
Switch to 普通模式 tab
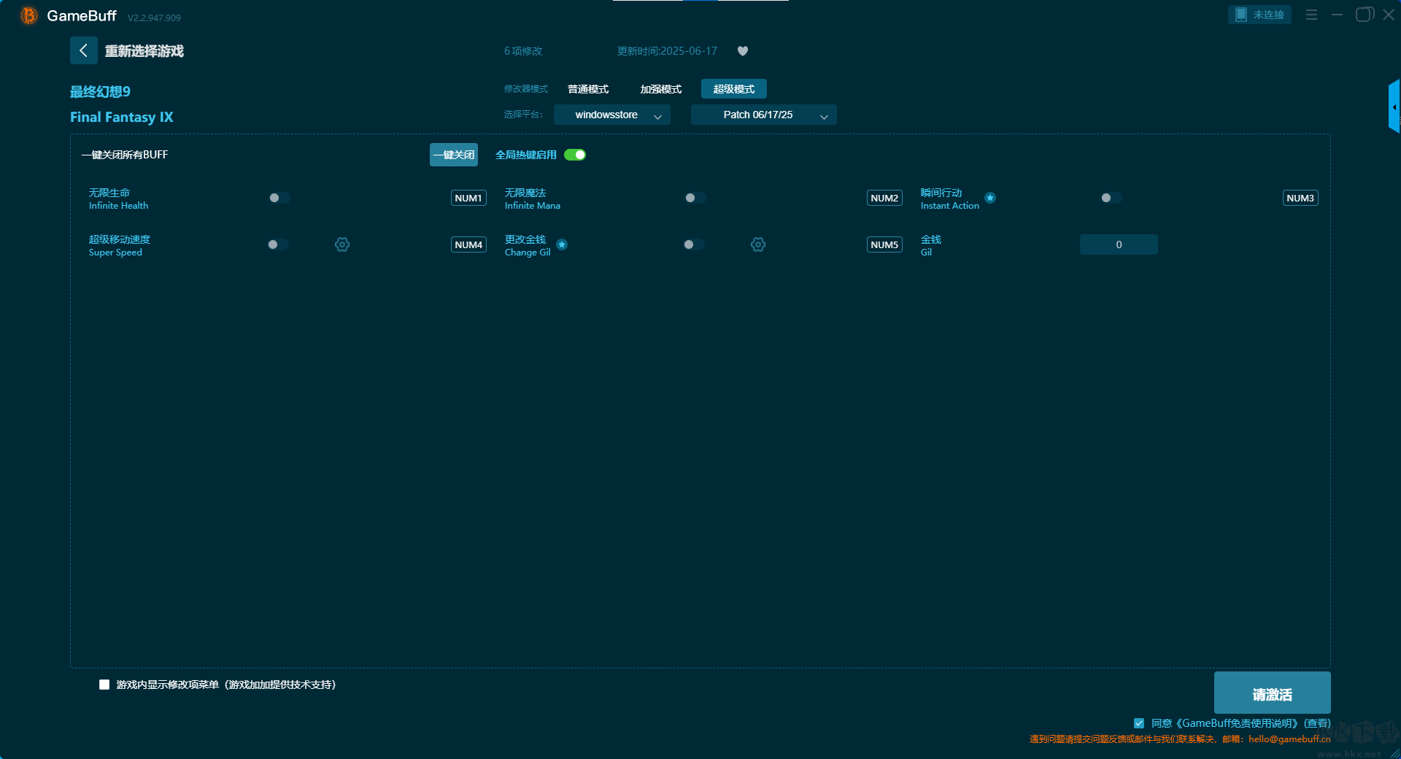click(x=588, y=89)
